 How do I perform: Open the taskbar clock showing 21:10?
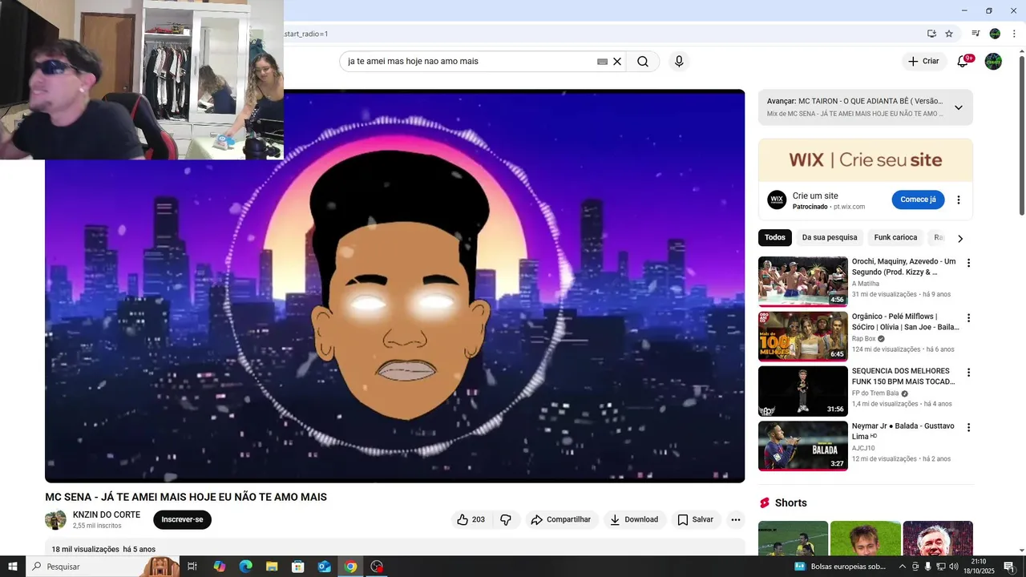coord(979,567)
